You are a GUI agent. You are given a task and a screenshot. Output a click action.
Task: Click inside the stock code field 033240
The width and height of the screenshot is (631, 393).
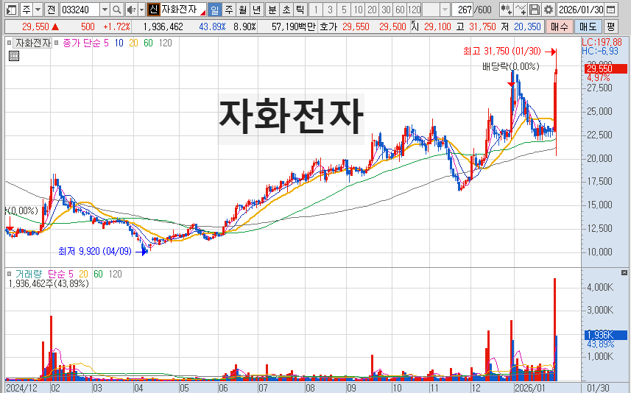tap(80, 10)
